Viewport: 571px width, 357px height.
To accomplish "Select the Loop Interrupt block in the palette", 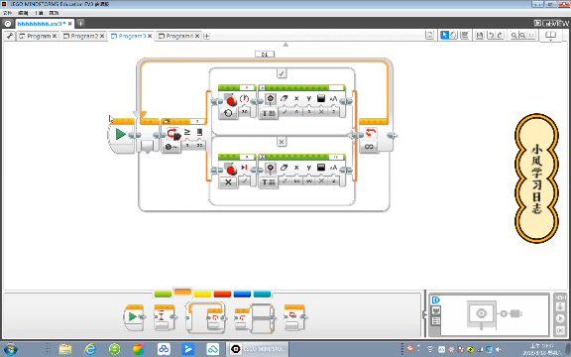I will tap(294, 317).
